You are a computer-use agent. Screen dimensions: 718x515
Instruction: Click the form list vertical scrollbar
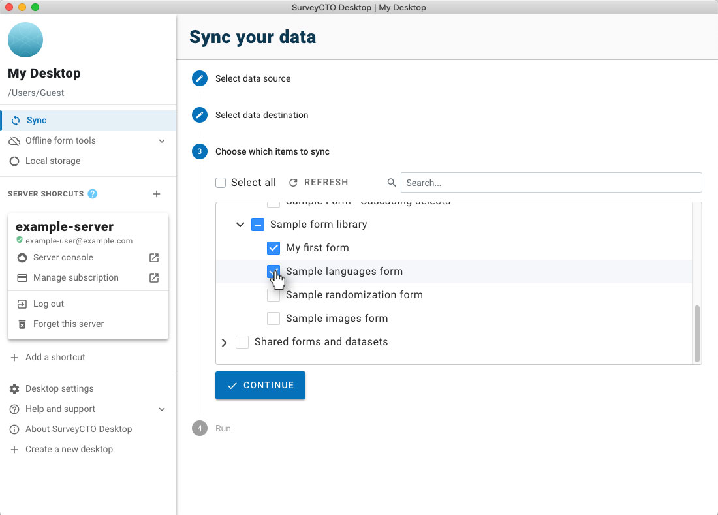(697, 333)
